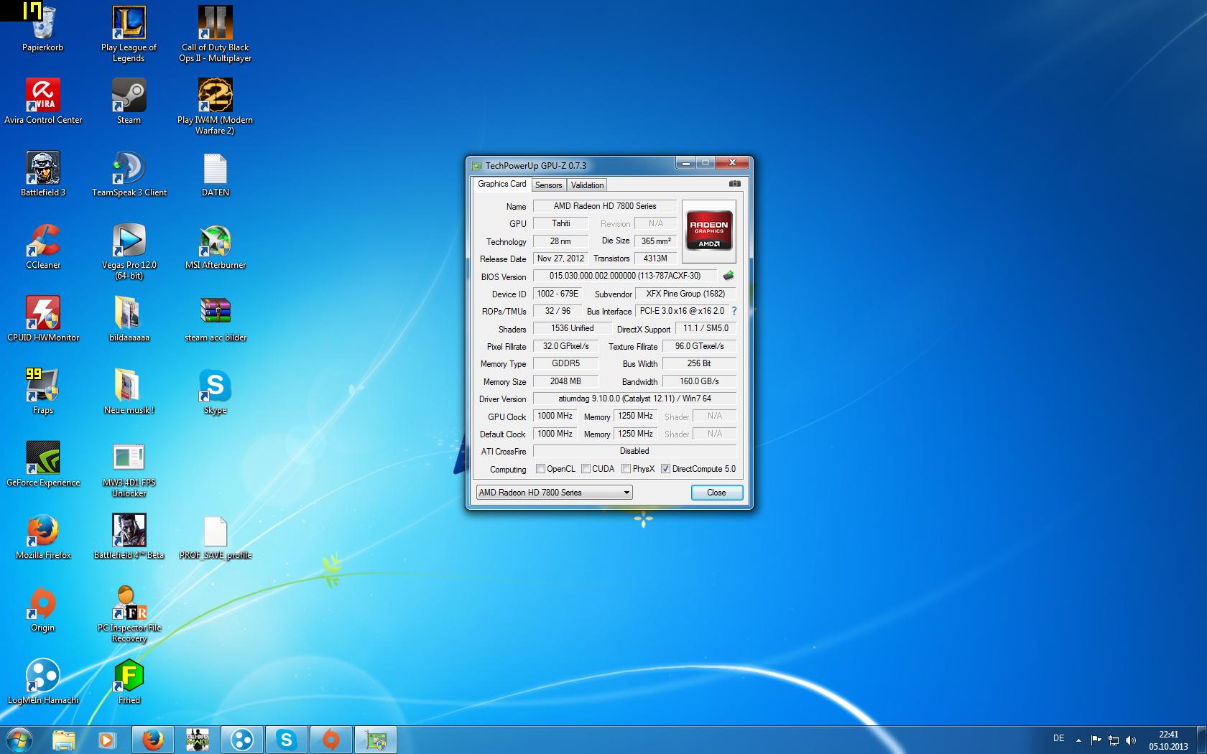Enable the CUDA checkbox
This screenshot has width=1207, height=754.
tap(586, 469)
